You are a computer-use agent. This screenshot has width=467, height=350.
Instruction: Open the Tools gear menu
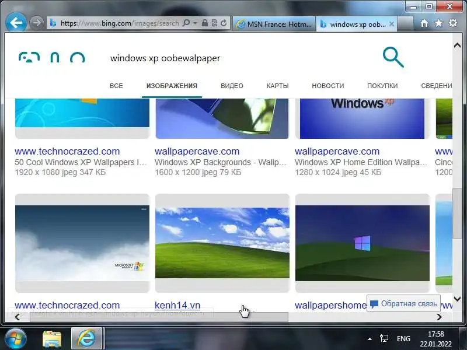point(453,23)
